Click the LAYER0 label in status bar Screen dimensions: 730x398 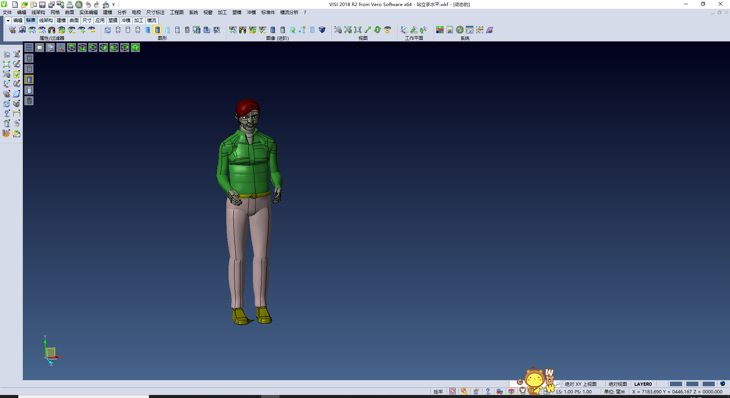[643, 384]
